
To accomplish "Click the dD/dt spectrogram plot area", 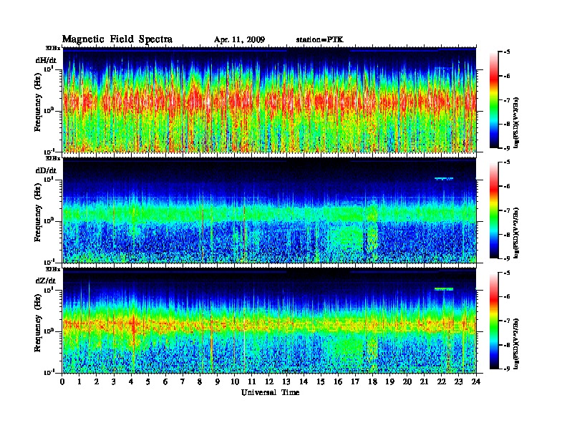I will 269,210.
